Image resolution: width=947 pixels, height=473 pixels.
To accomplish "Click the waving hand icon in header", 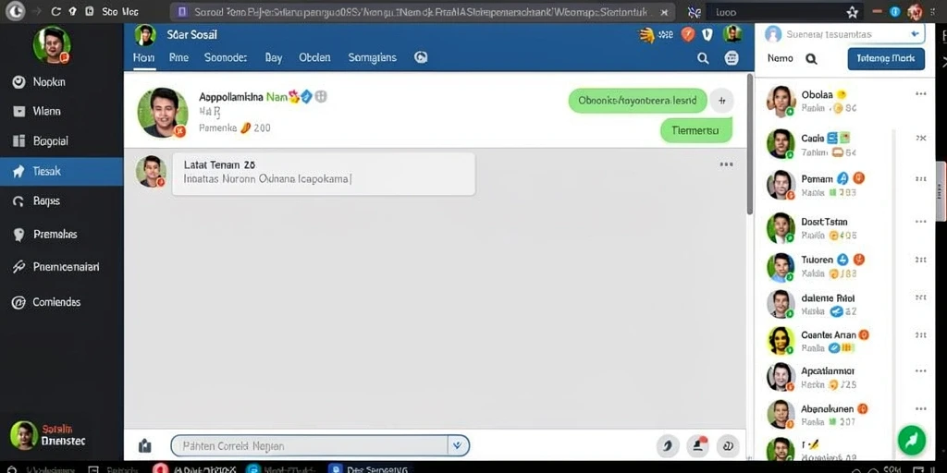I will 646,34.
